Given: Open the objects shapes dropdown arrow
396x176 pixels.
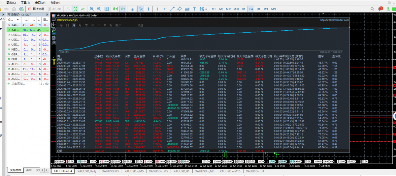Looking at the screenshot, I should 206,9.
